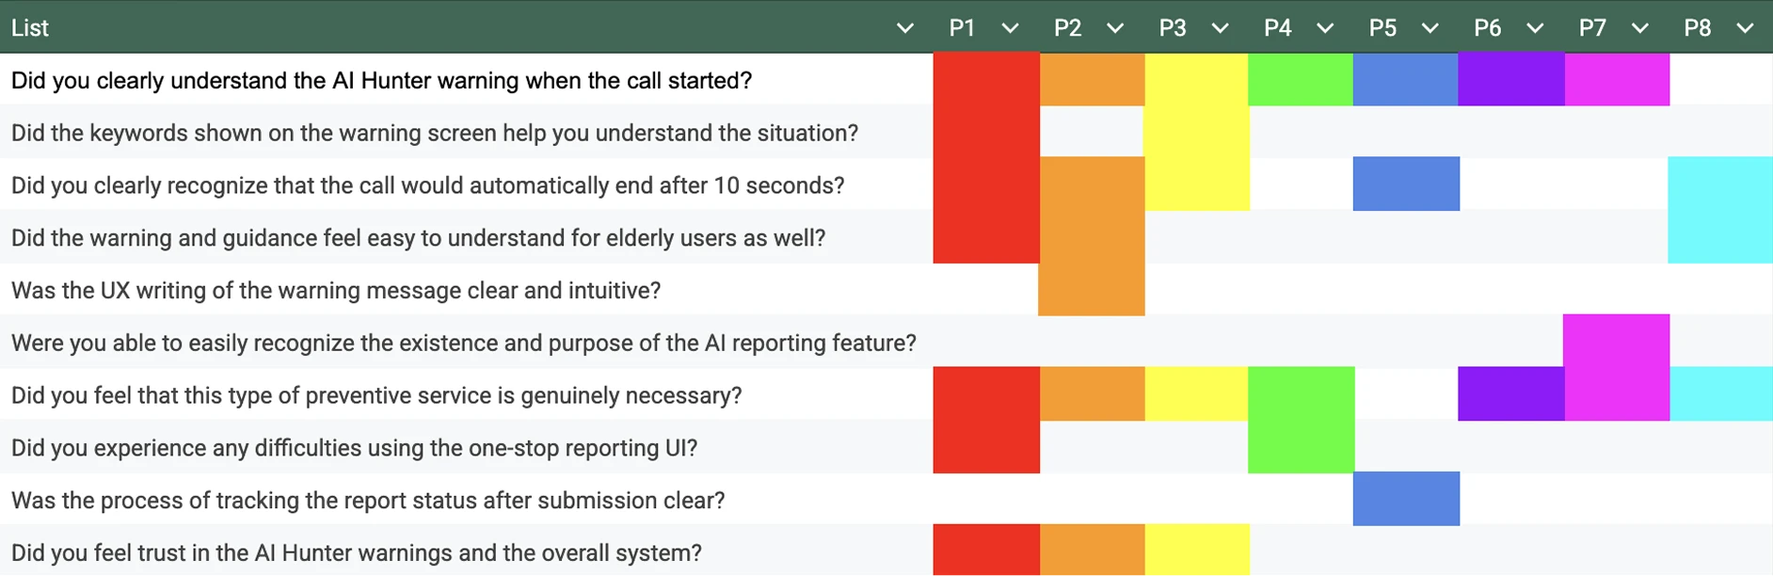Select the P6 header label

pos(1487,28)
